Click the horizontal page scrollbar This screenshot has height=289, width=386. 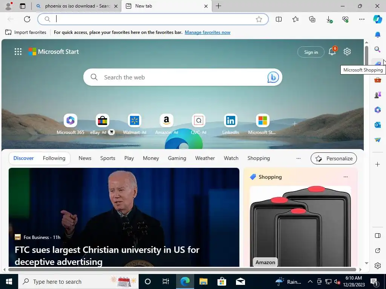click(x=182, y=269)
